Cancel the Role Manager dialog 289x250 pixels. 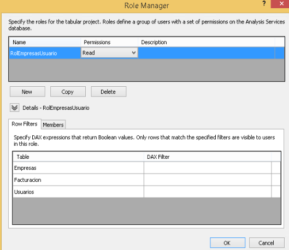[267, 243]
